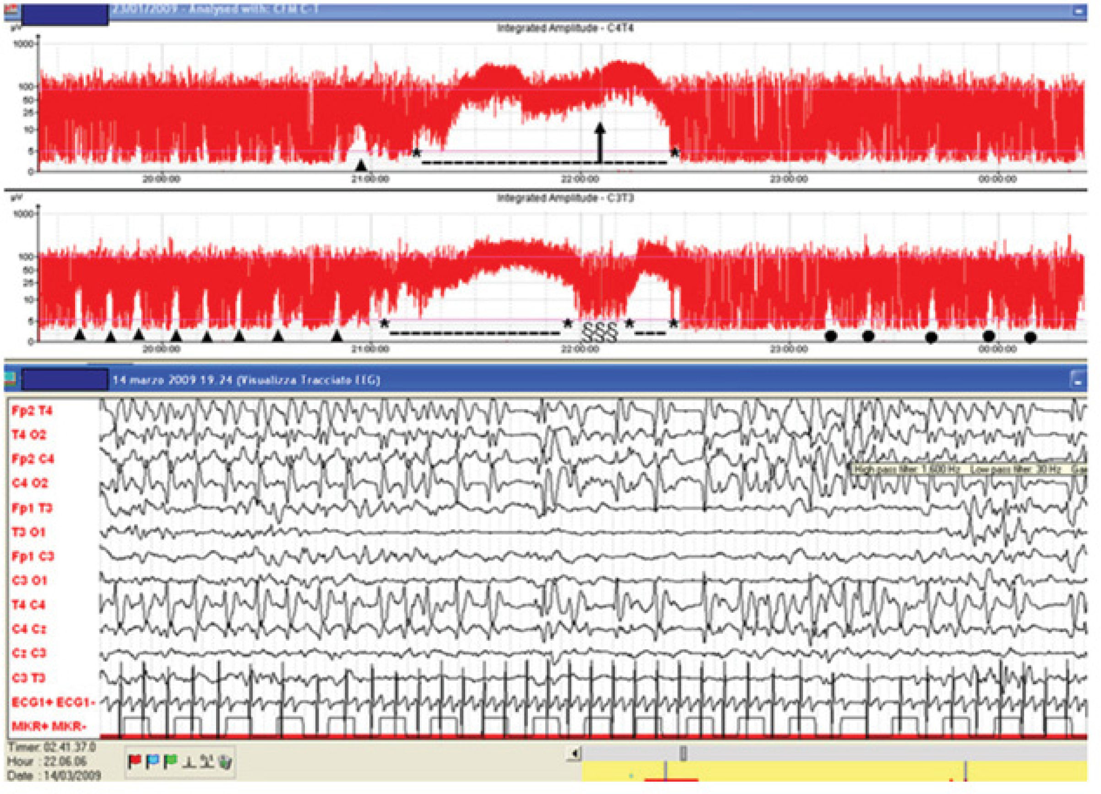Click the CFM window title bar icon

[x=10, y=10]
